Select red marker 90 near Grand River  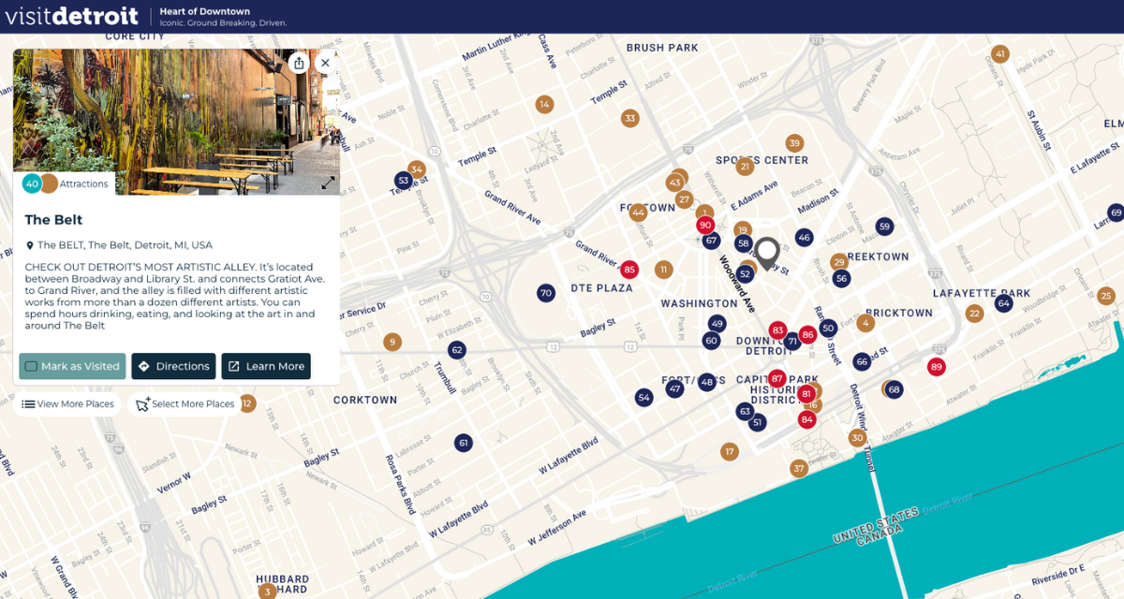point(705,225)
